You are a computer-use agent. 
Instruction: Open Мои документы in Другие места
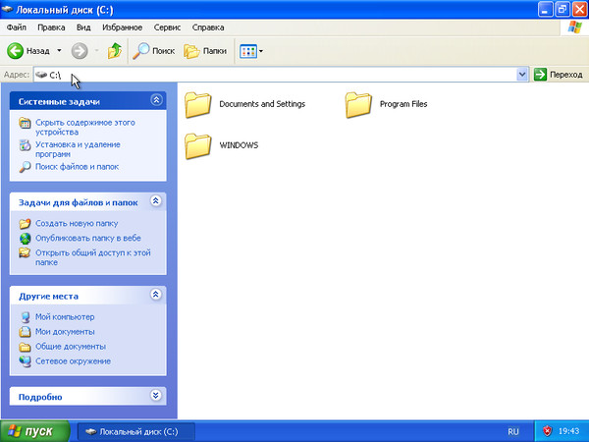(x=65, y=332)
